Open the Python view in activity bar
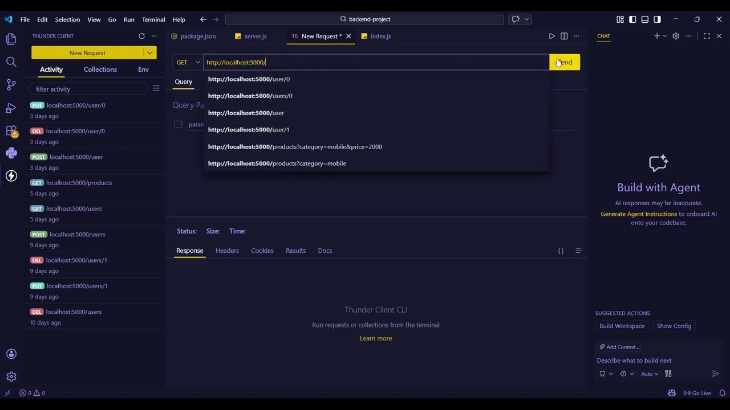The height and width of the screenshot is (410, 730). (x=11, y=153)
